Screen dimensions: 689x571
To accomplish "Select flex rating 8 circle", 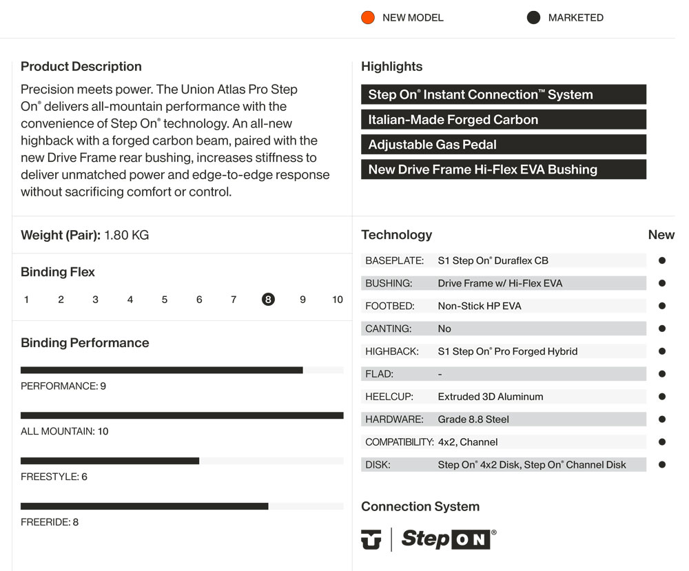I will [x=268, y=300].
